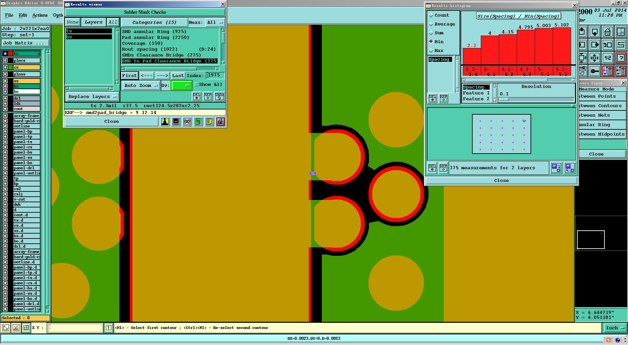Click the layer-to-histogram import icon
Screen dimensions: 628x345
[x=569, y=168]
